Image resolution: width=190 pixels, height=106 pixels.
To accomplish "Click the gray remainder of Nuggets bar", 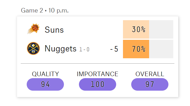I will [x=161, y=49].
